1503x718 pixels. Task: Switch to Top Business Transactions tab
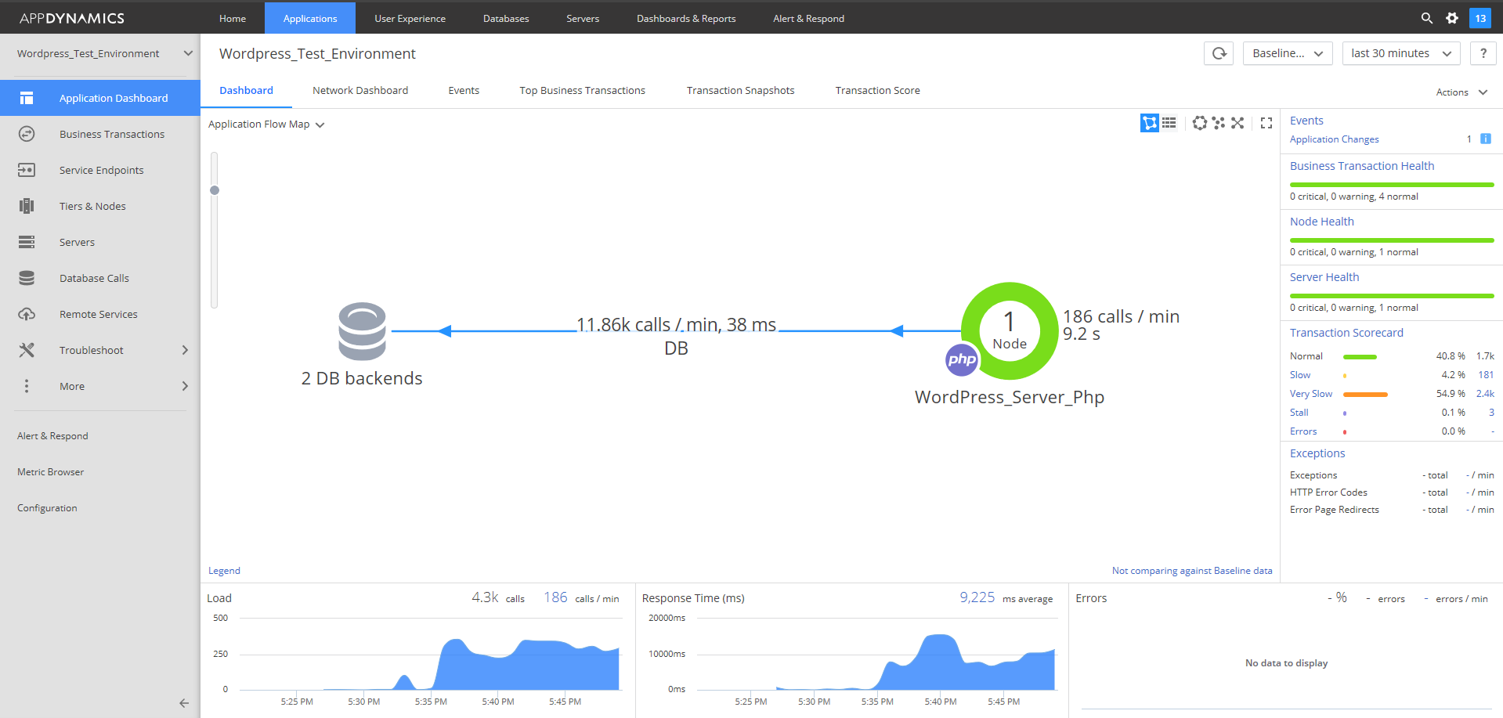click(583, 90)
